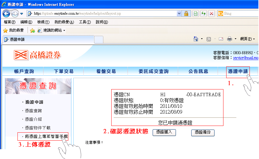Select 憑證物件下載 in the left sidebar
Viewport: 259px width, 159px height.
pyautogui.click(x=37, y=128)
